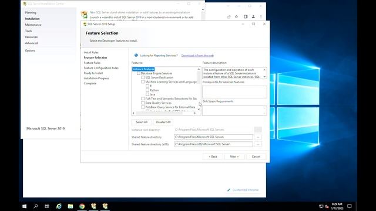
Task: Check the R language feature
Action: [x=147, y=86]
